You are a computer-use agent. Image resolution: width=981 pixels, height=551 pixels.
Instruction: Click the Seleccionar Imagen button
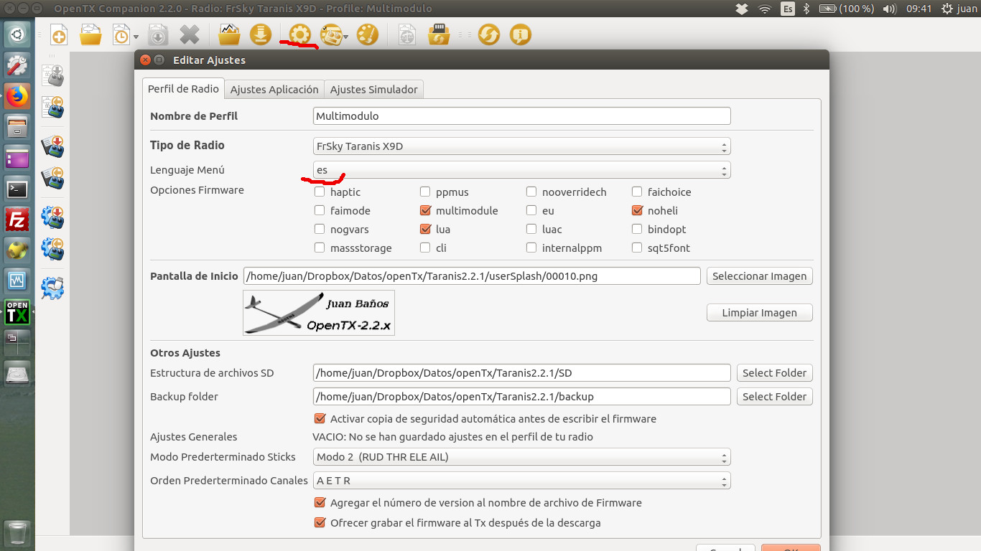pyautogui.click(x=759, y=276)
